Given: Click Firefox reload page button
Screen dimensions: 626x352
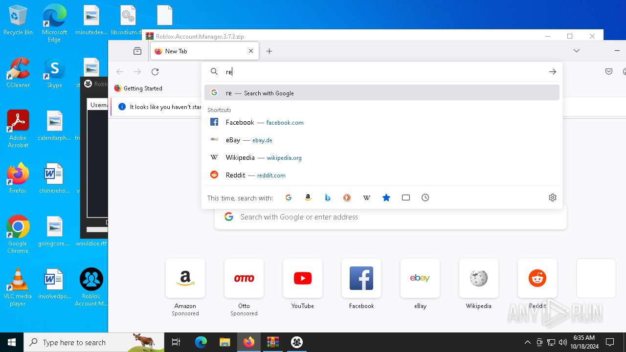Looking at the screenshot, I should coord(155,72).
